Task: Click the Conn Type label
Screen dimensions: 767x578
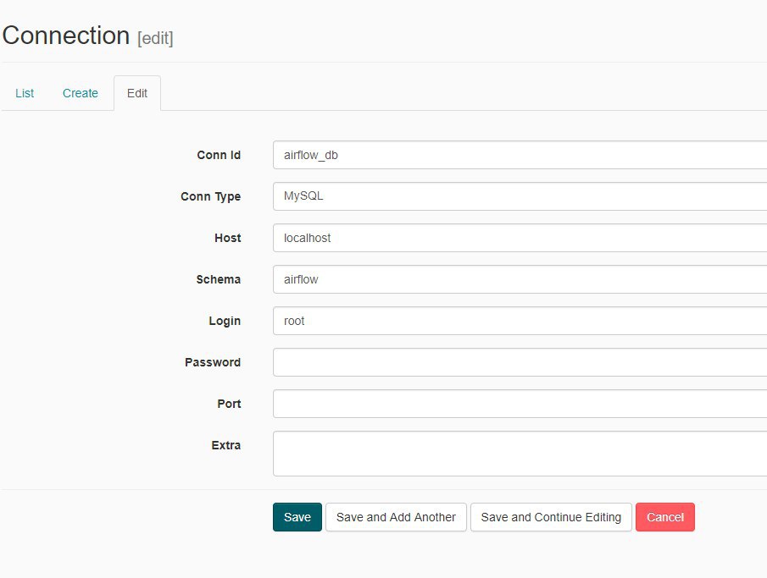Action: pyautogui.click(x=211, y=196)
